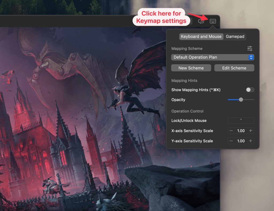Increase Y-axis Sensitivity Scale with plus
This screenshot has width=274, height=211.
point(250,141)
